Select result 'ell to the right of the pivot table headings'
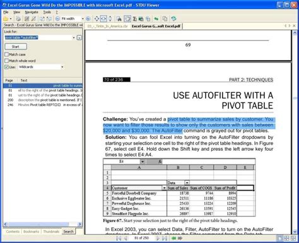This screenshot has height=243, width=299. click(x=43, y=90)
